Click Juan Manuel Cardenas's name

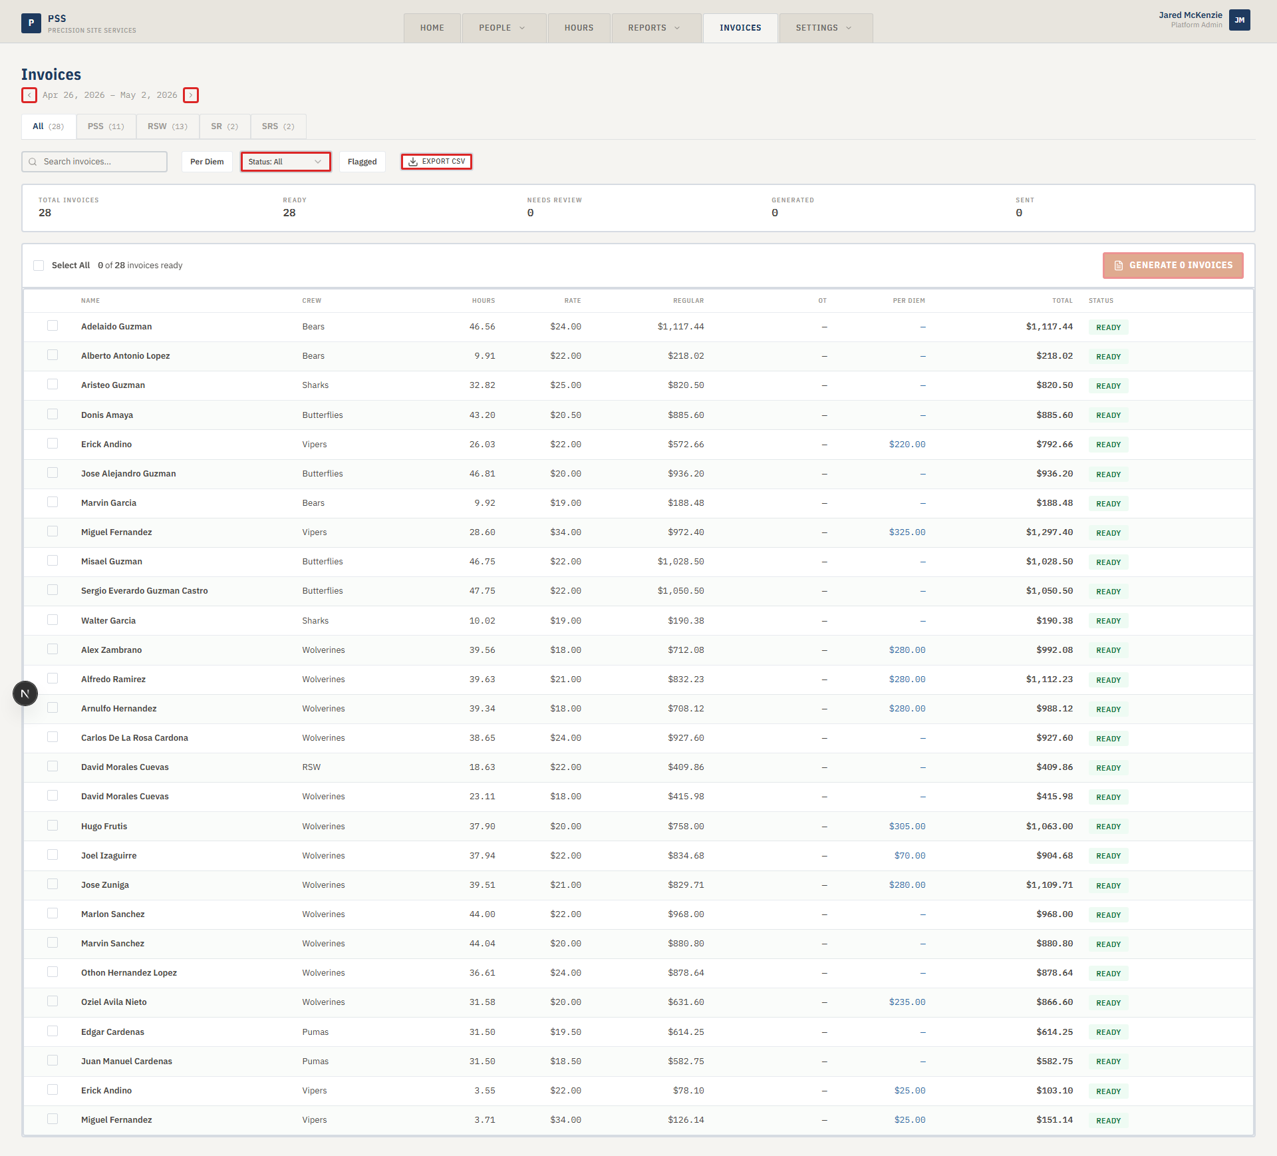click(x=126, y=1061)
